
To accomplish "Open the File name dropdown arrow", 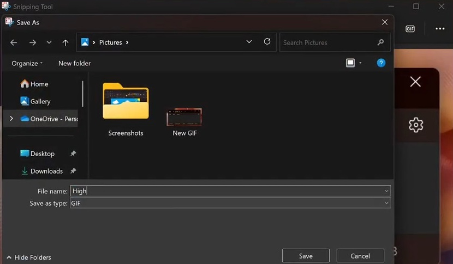I will (x=386, y=191).
